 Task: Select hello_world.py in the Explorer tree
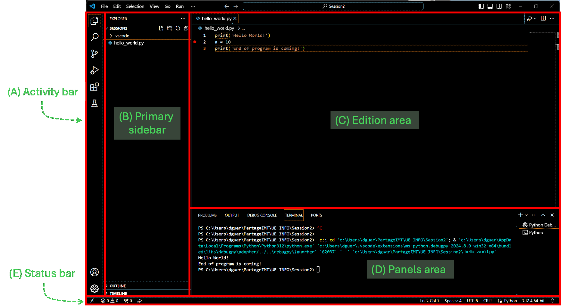(x=129, y=43)
